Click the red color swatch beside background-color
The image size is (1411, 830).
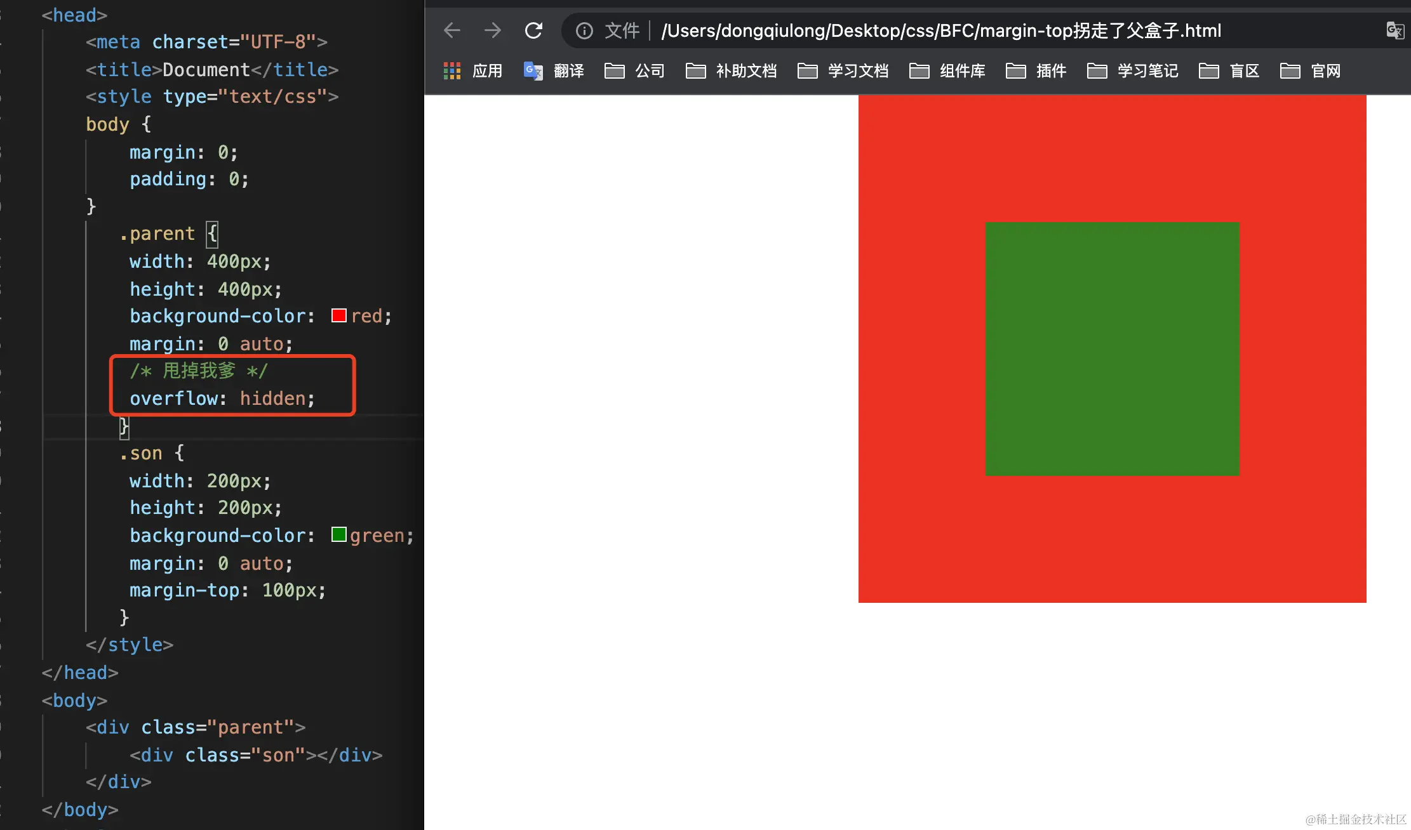pos(338,315)
